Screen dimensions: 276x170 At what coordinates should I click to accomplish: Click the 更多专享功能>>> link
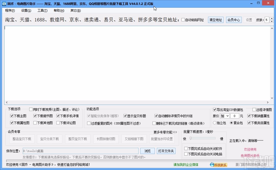[x=165, y=132]
